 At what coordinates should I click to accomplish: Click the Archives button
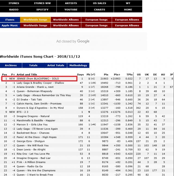11,65
